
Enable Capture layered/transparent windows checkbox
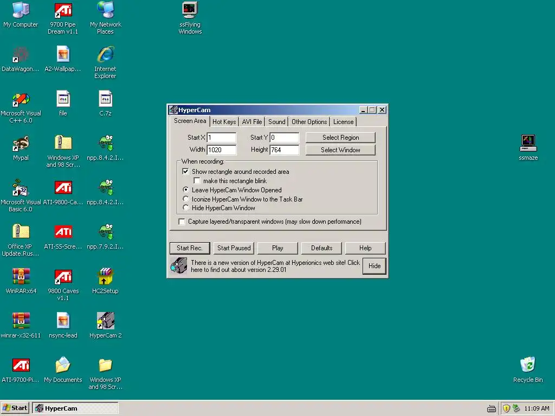pos(182,222)
